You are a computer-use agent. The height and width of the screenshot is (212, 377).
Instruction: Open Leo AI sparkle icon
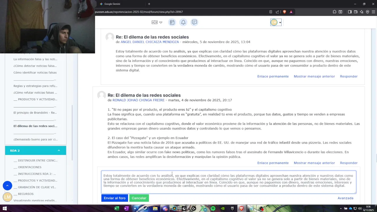(x=362, y=12)
